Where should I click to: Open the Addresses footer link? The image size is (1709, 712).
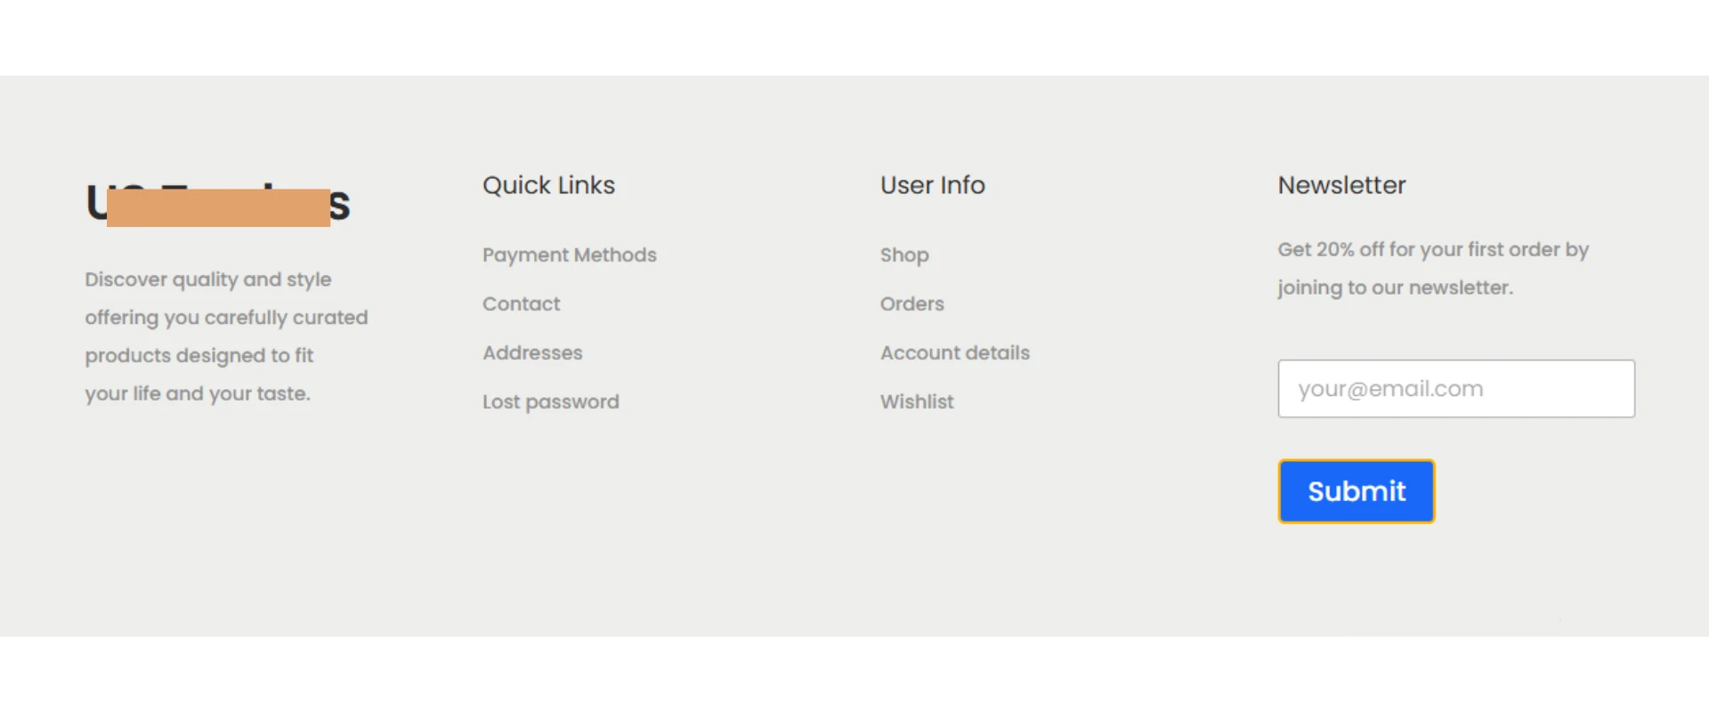point(532,353)
